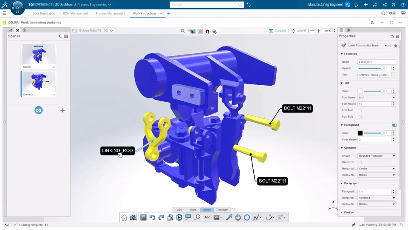408x230 pixels.
Task: Click the zoom magnifier icon above canvas
Action: coord(183,31)
